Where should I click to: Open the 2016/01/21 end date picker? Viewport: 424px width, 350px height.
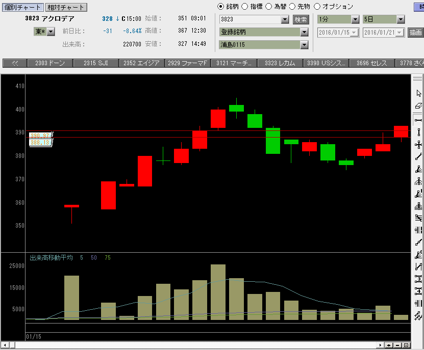[x=400, y=33]
